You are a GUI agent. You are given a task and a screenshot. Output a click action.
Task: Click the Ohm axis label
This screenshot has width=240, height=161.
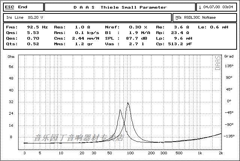(x=11, y=56)
